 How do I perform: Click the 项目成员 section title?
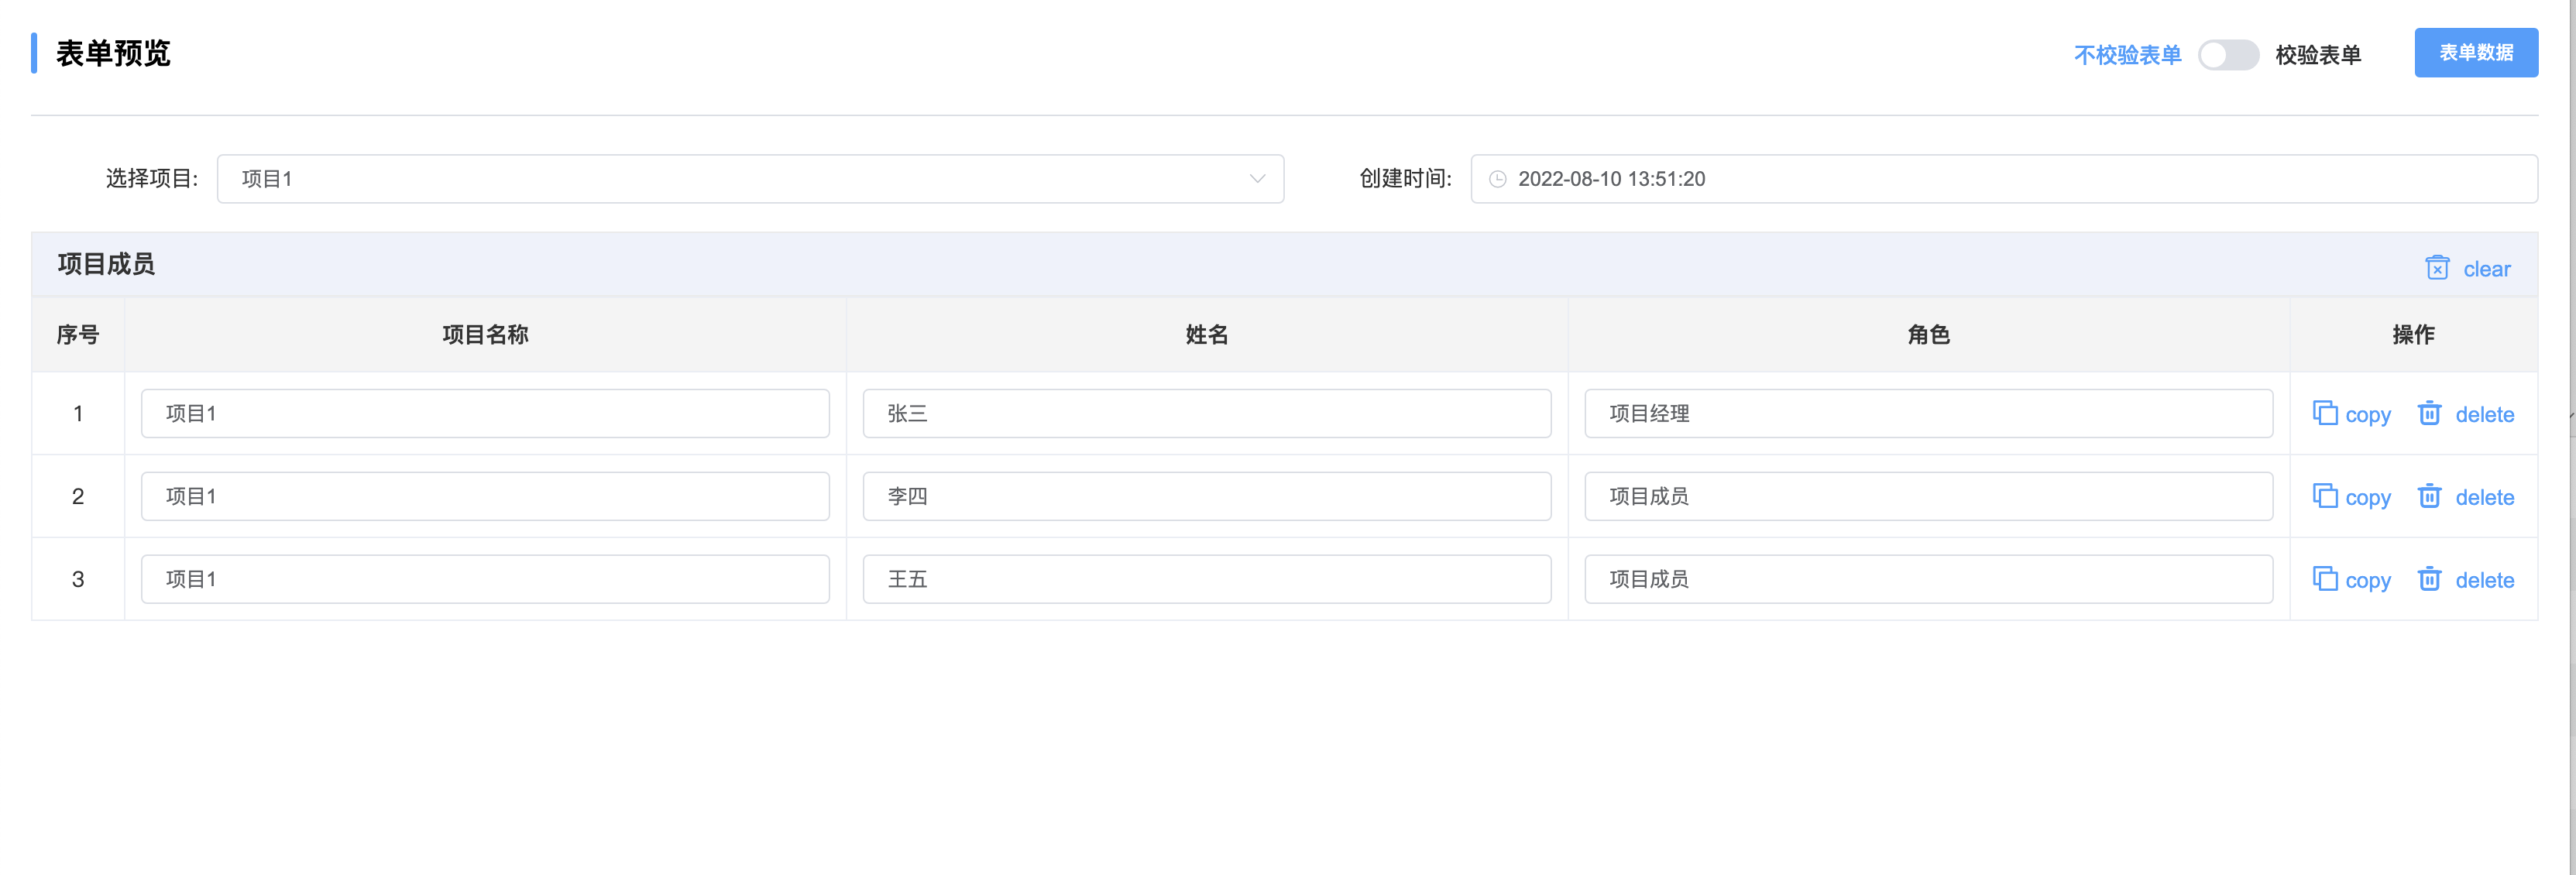106,264
